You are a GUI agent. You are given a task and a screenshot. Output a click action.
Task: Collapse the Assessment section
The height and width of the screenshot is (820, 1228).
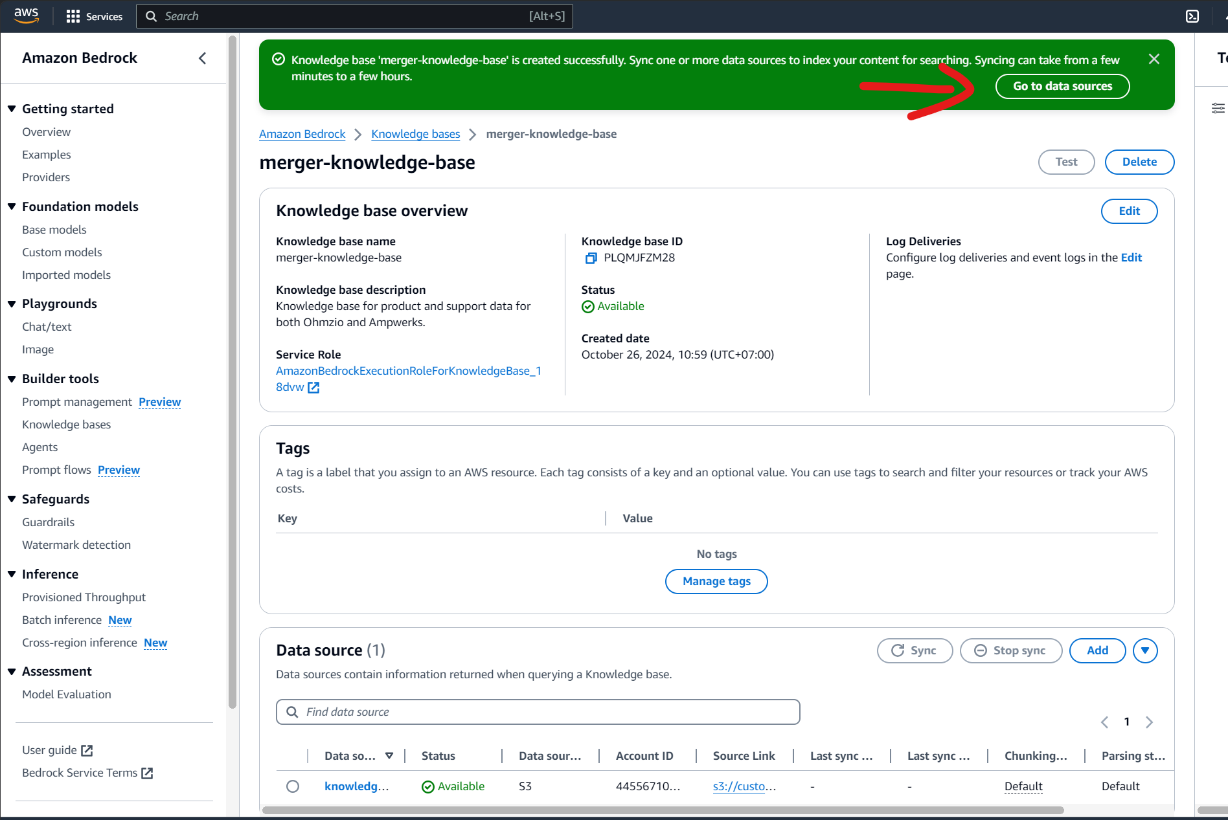[12, 671]
